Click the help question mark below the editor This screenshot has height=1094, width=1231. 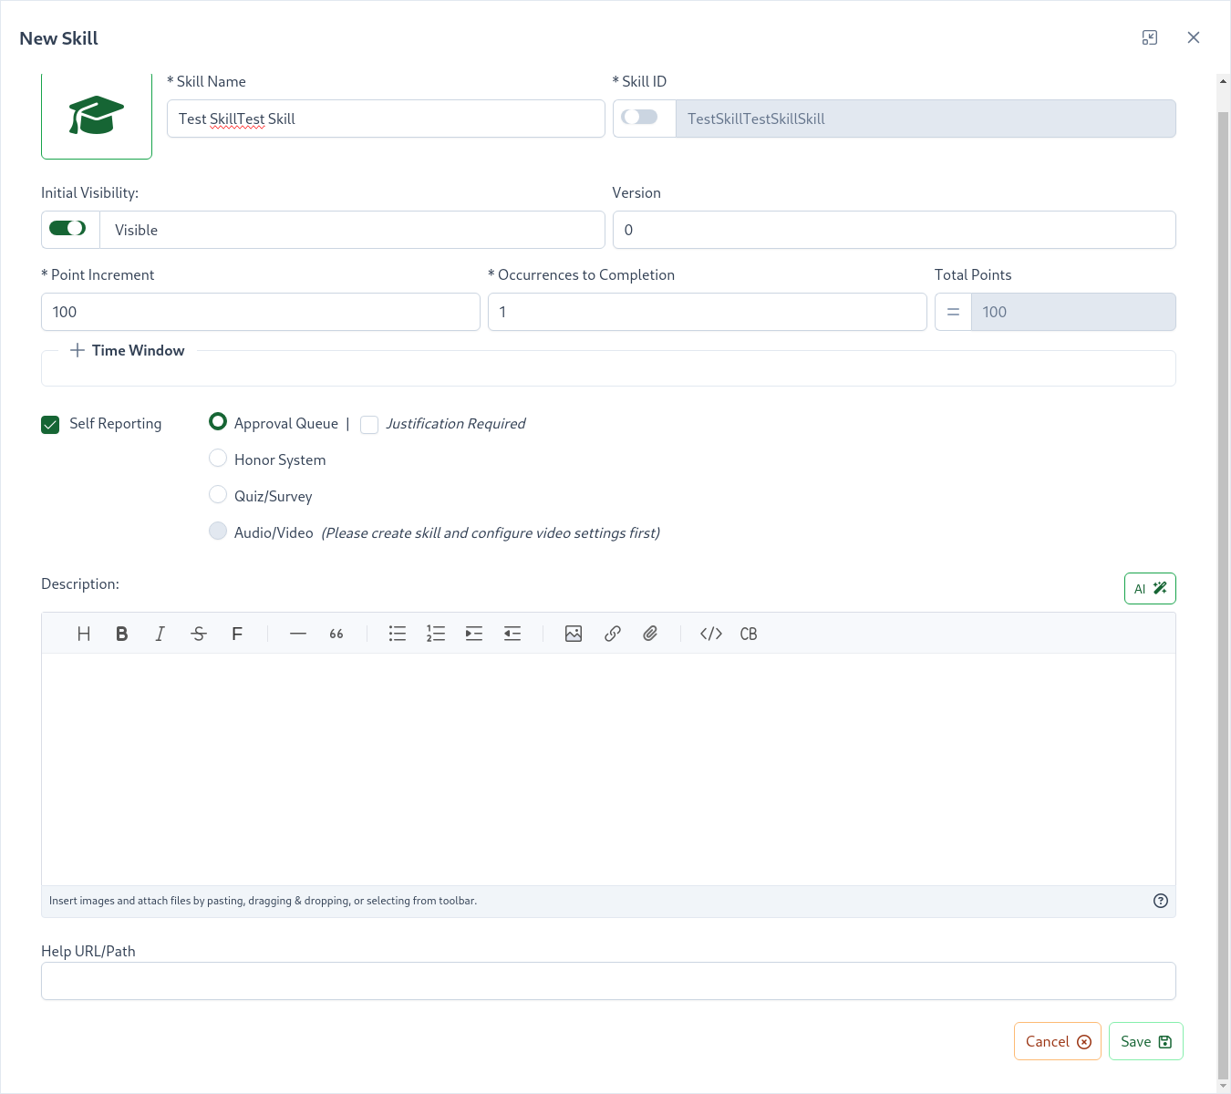[x=1160, y=901]
